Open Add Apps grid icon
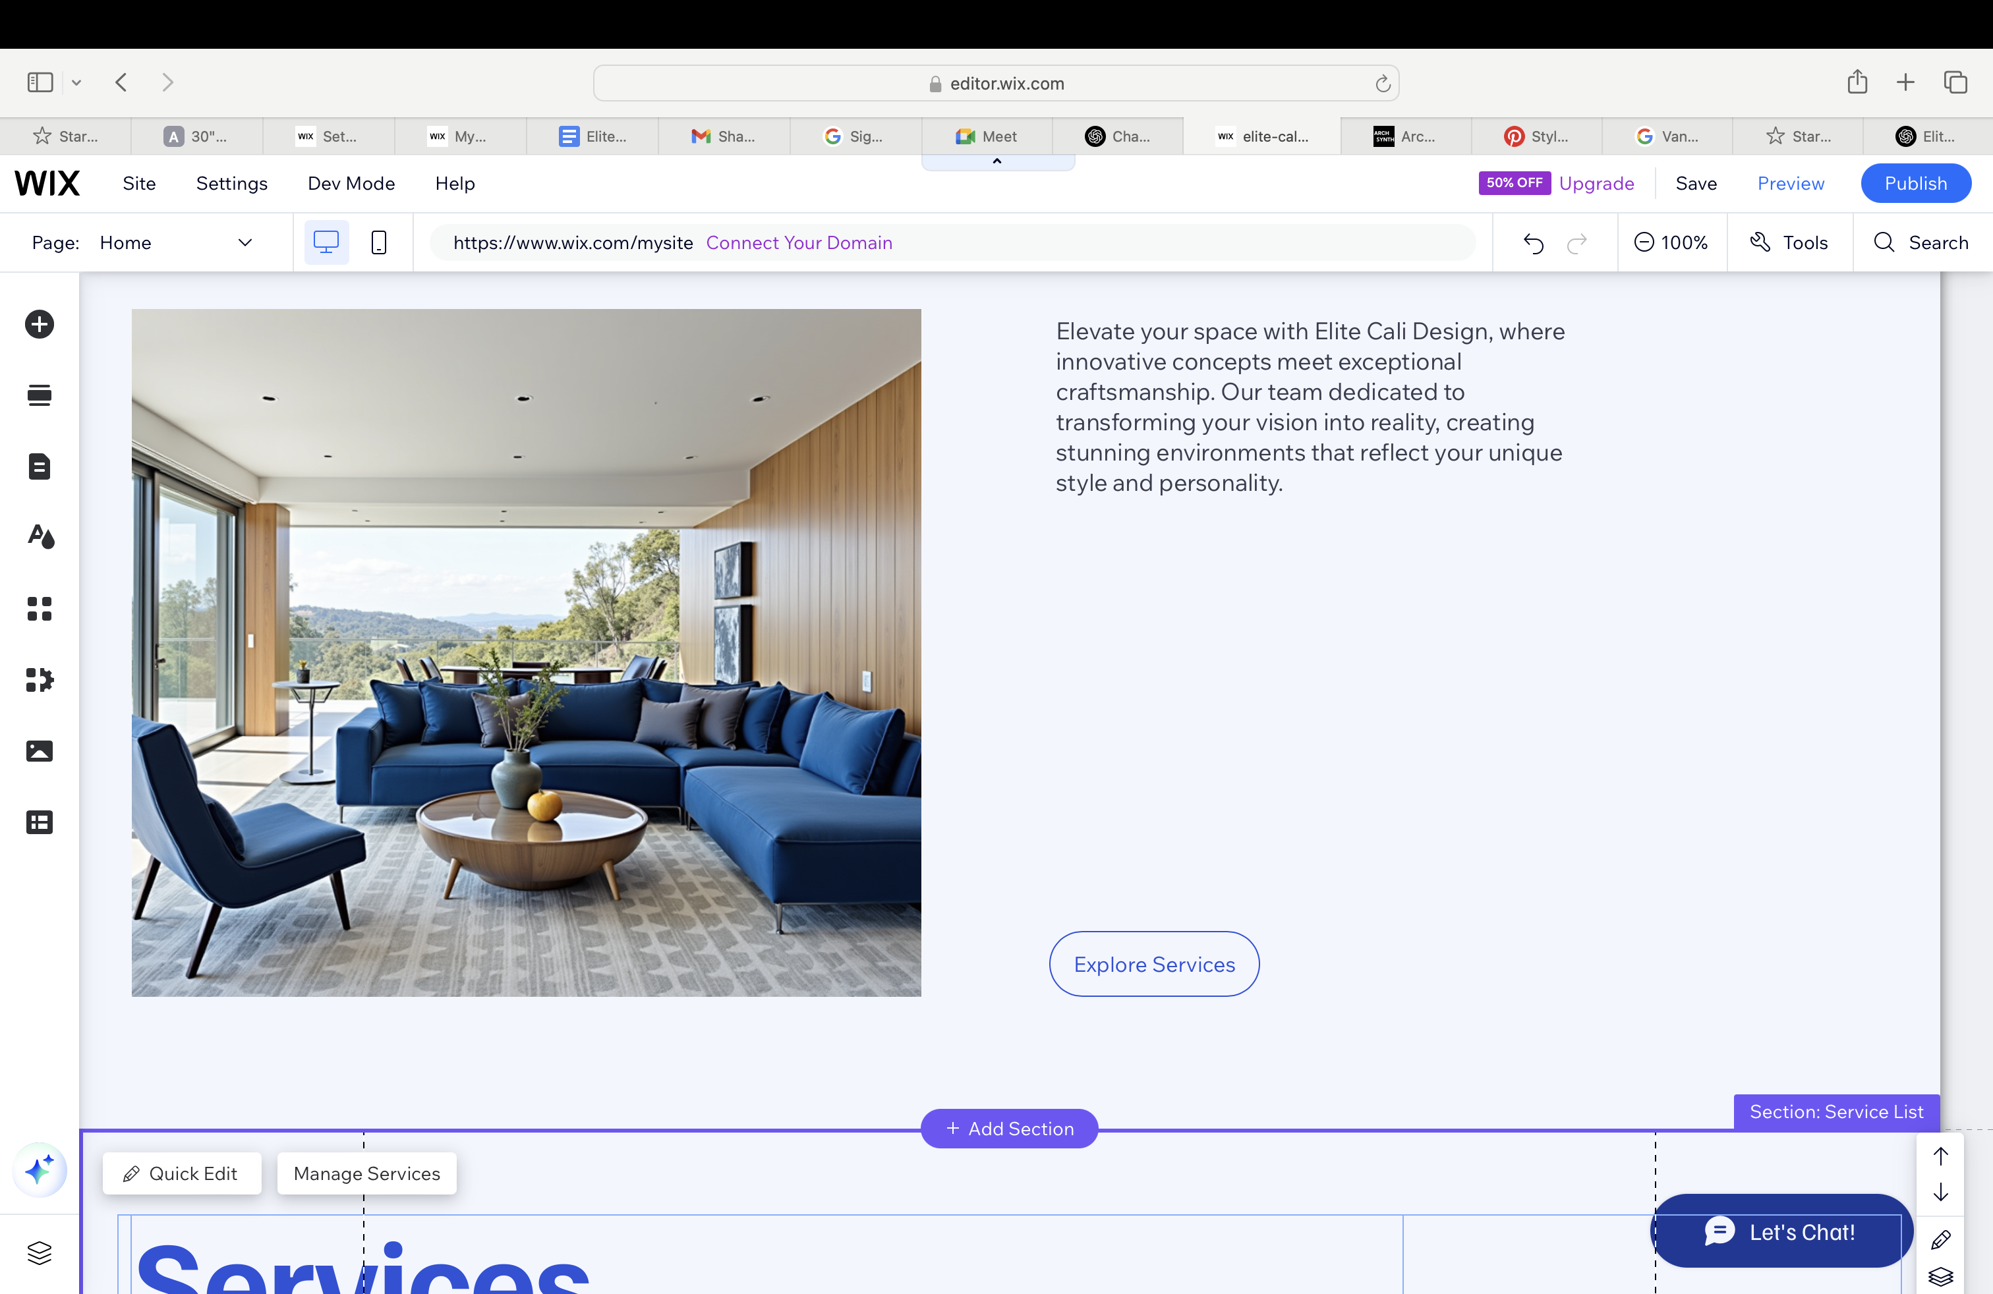 pos(40,609)
